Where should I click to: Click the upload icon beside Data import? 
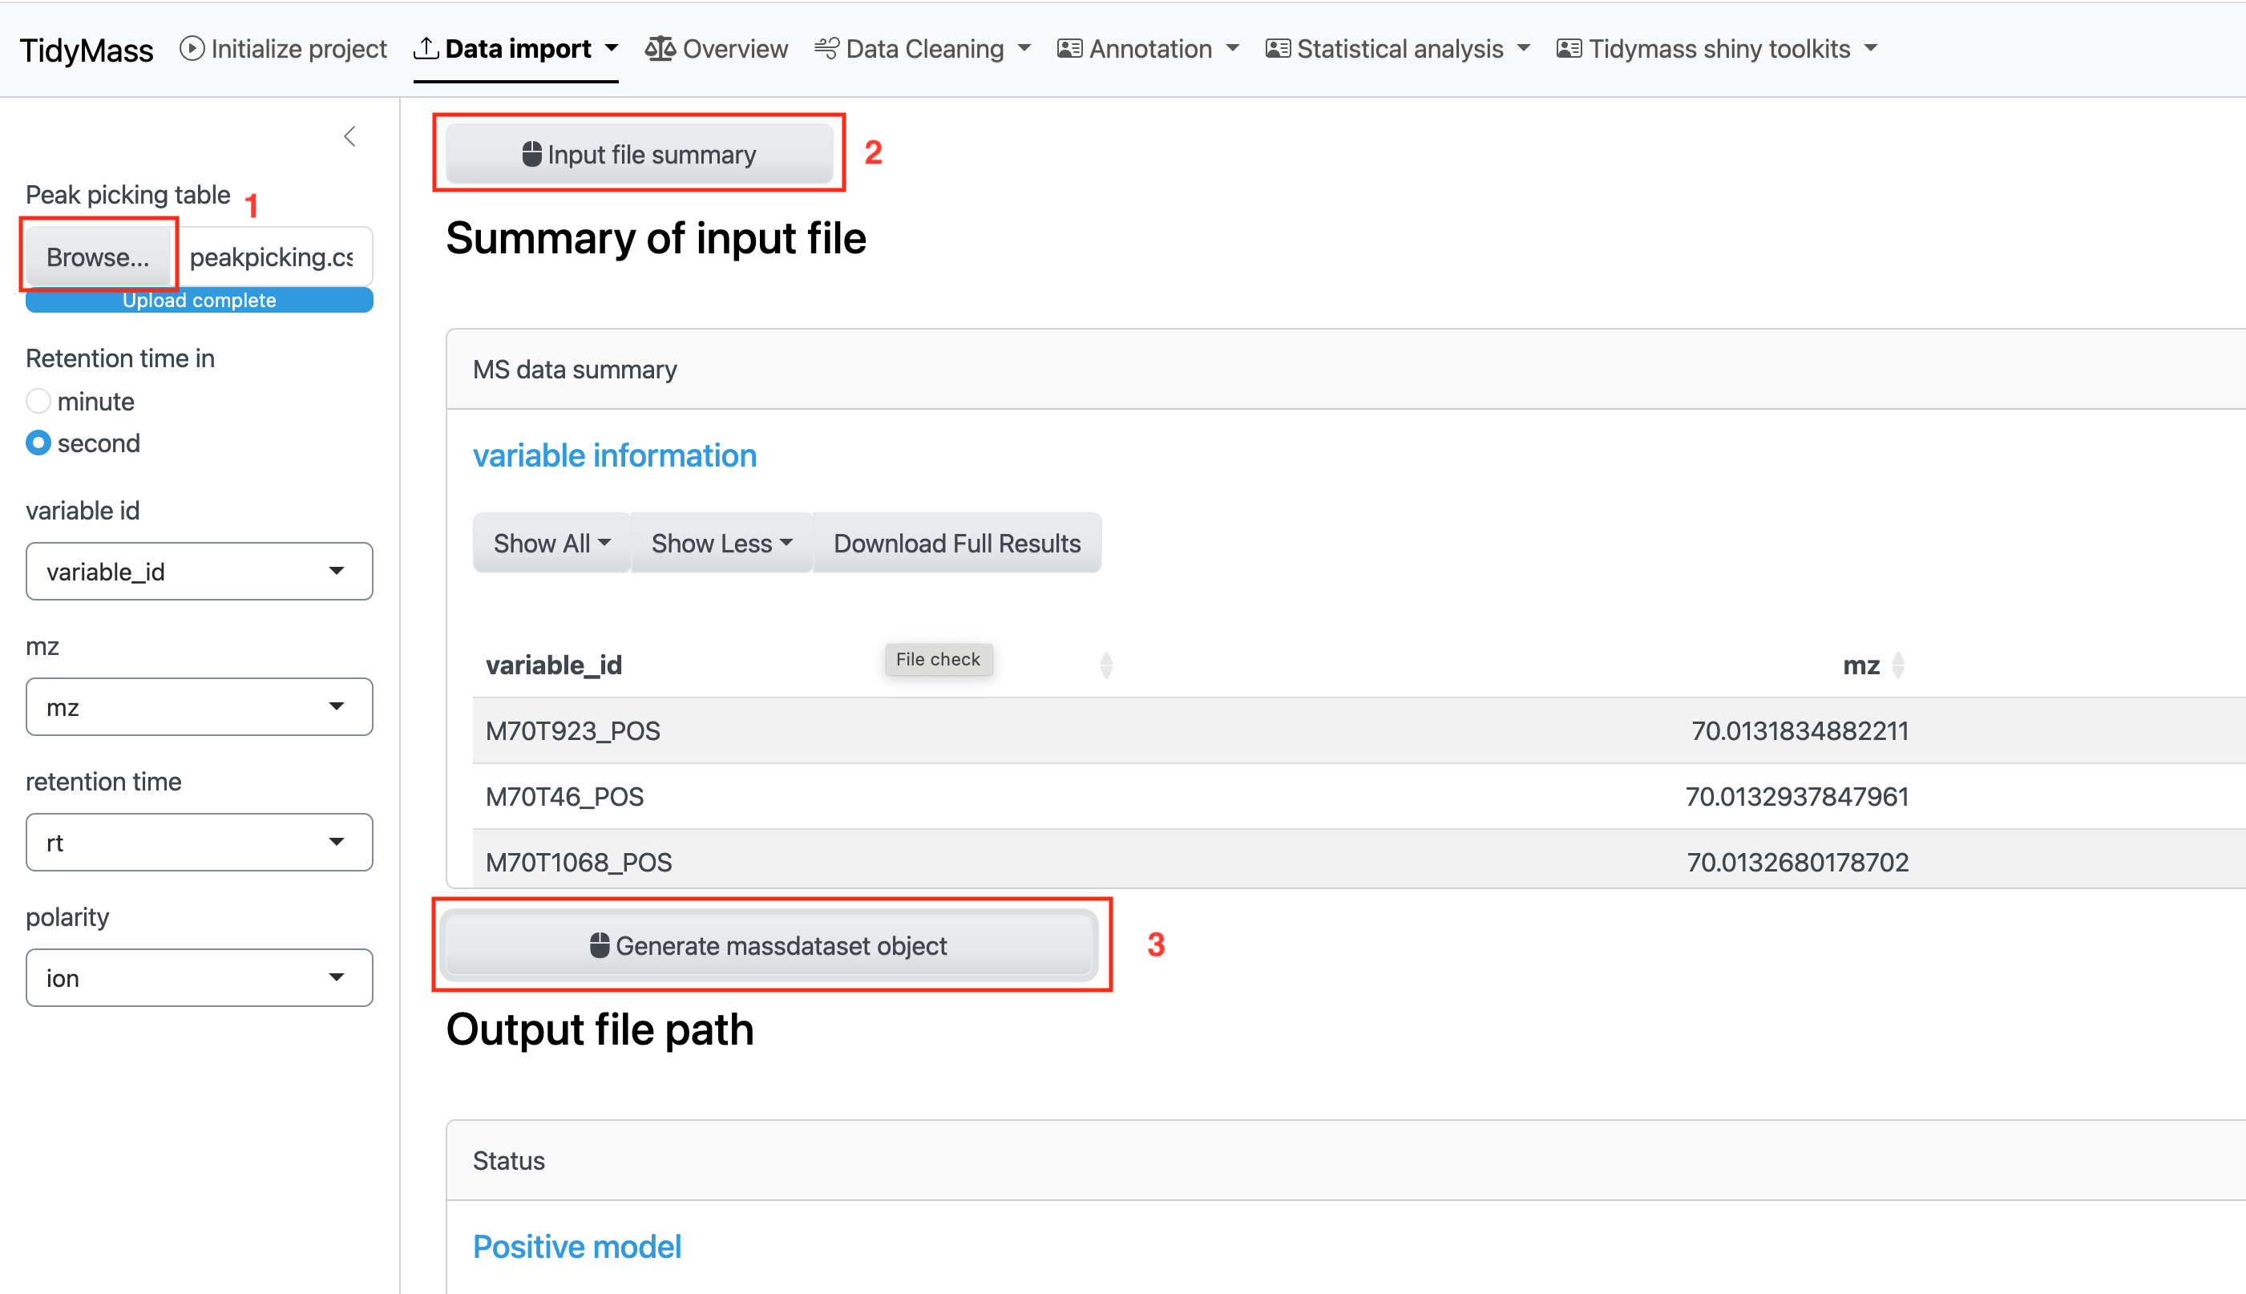426,48
